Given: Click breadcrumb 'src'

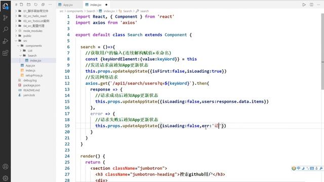Looking at the screenshot, I should pyautogui.click(x=61, y=11).
